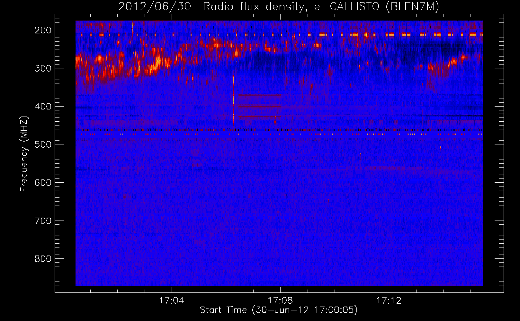Select the 700 frequency tick label
Screen dimensions: 520x321
tap(43, 221)
